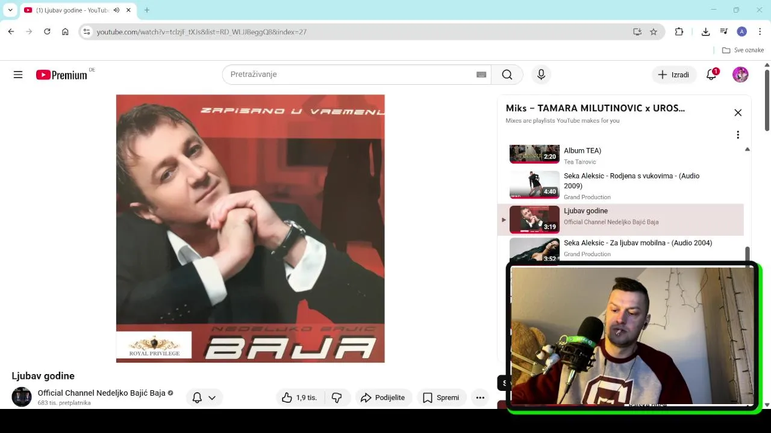Open Chrome profile avatar

741,32
